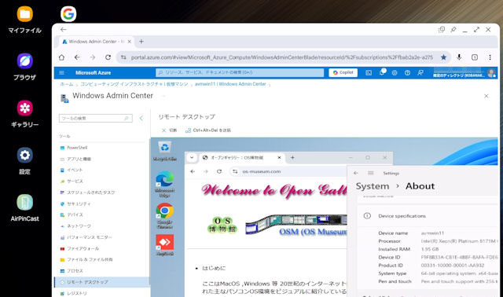Open デバイス tool in sidebar
Image resolution: width=503 pixels, height=297 pixels.
click(75, 214)
